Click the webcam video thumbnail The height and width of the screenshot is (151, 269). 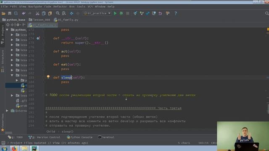tap(243, 136)
